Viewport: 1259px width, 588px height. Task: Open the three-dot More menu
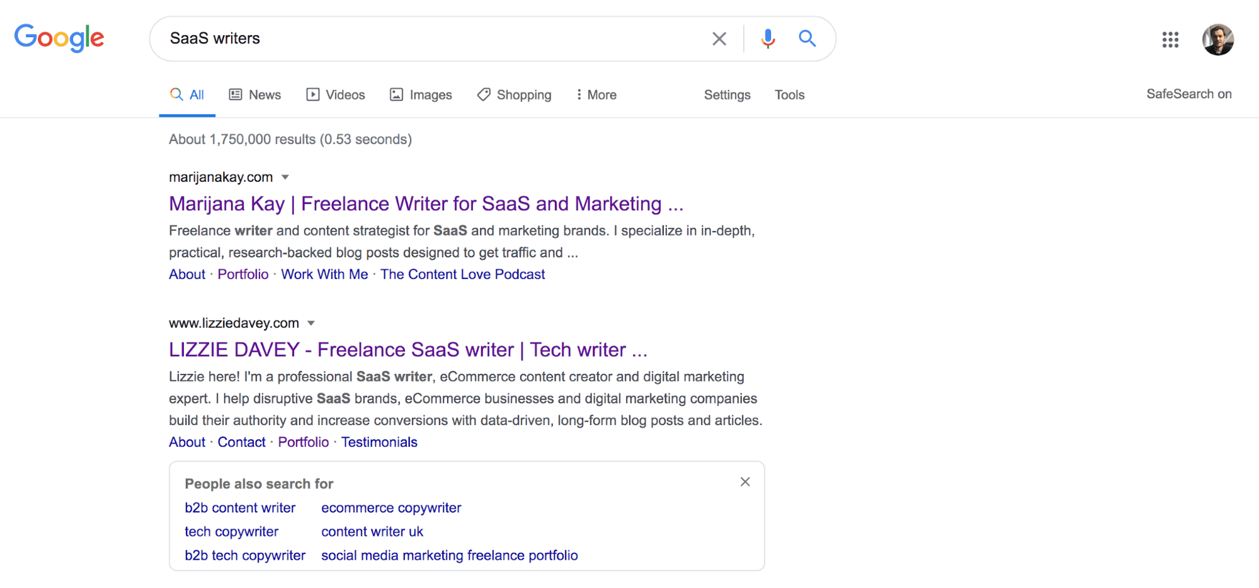coord(596,94)
